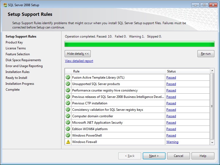The width and height of the screenshot is (220, 165).
Task: Select the Error and Usage Reporting step
Action: tap(24, 66)
